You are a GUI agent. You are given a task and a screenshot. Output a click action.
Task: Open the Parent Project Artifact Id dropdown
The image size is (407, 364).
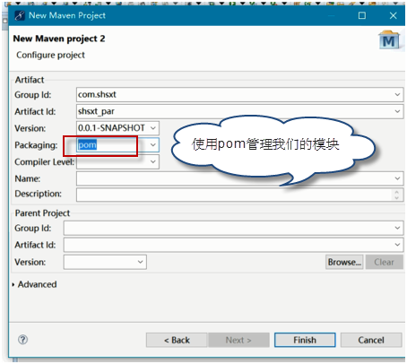click(397, 245)
